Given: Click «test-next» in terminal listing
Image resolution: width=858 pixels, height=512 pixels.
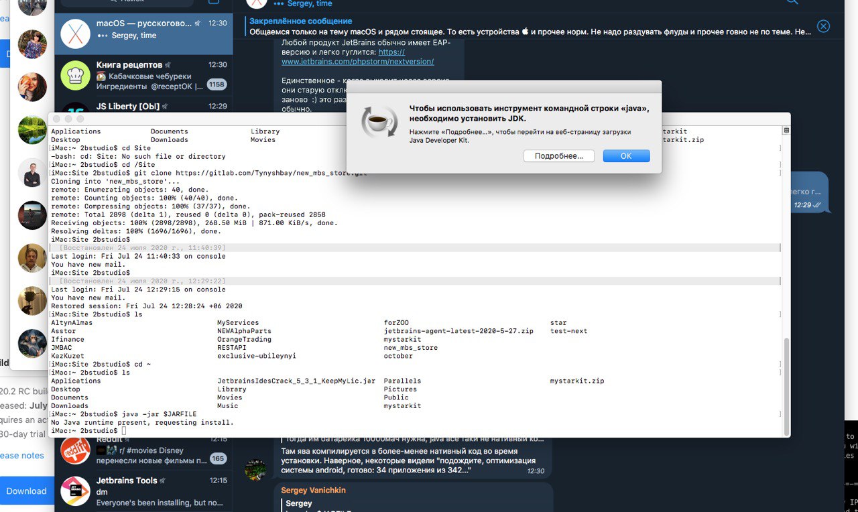Looking at the screenshot, I should tap(568, 331).
